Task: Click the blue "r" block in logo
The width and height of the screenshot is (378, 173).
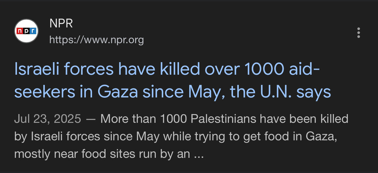Action: [33, 31]
